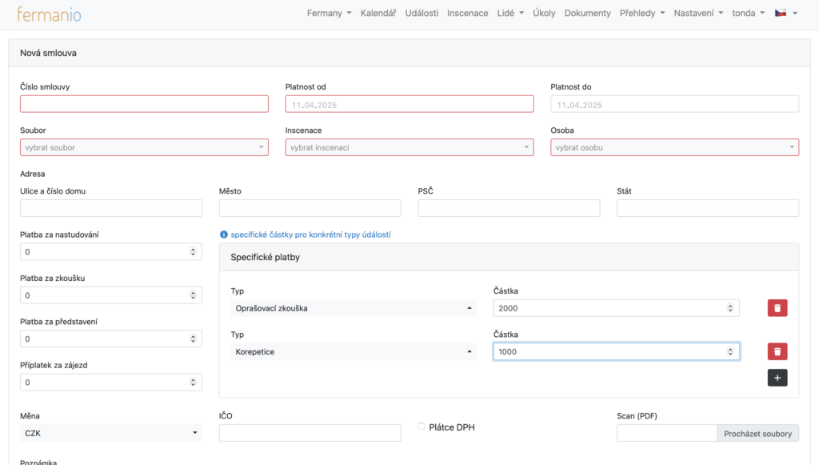
Task: Navigate to Úkoly
Action: (x=544, y=13)
